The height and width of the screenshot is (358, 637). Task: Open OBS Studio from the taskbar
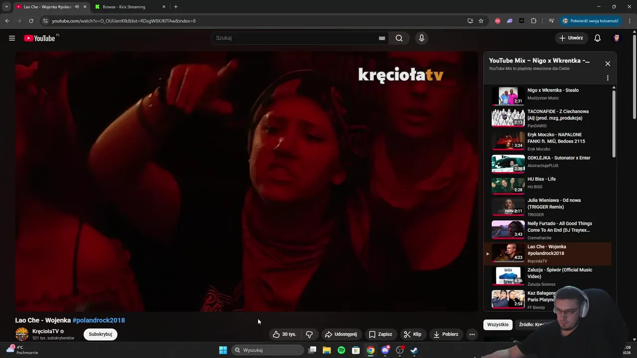[400, 350]
